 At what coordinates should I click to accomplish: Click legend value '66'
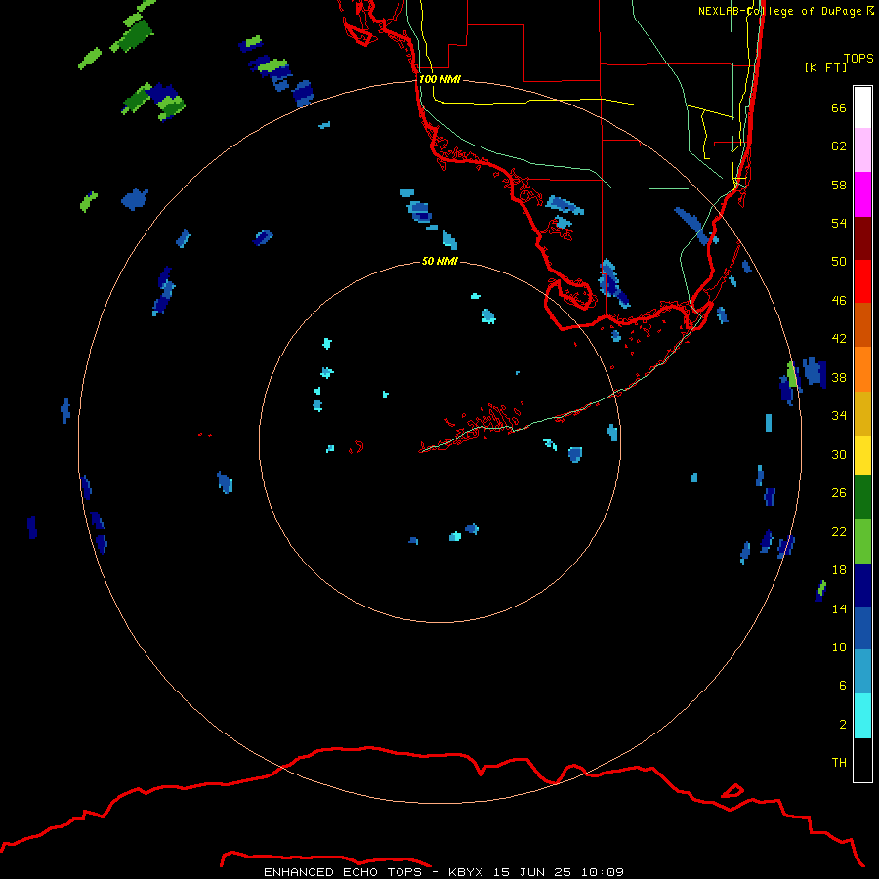coord(839,107)
